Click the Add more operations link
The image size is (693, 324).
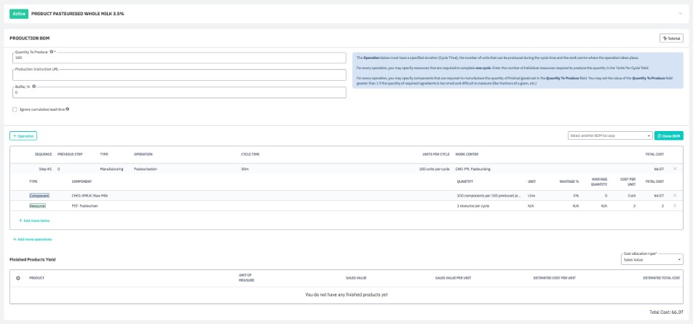pos(33,239)
